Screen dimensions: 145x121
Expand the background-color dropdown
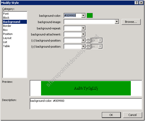point(83,15)
